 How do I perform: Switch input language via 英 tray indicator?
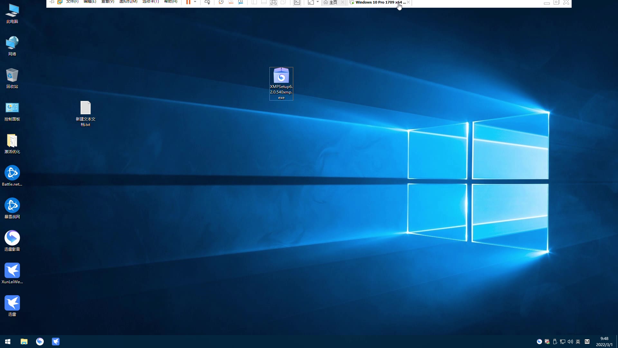tap(578, 342)
